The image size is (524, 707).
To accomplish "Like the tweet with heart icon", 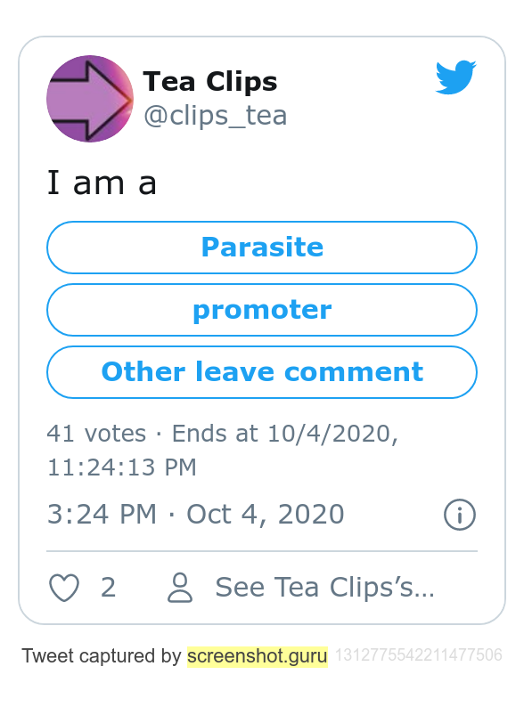I will [64, 588].
